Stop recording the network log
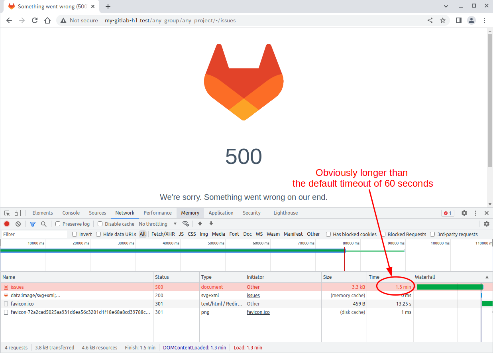 point(7,224)
